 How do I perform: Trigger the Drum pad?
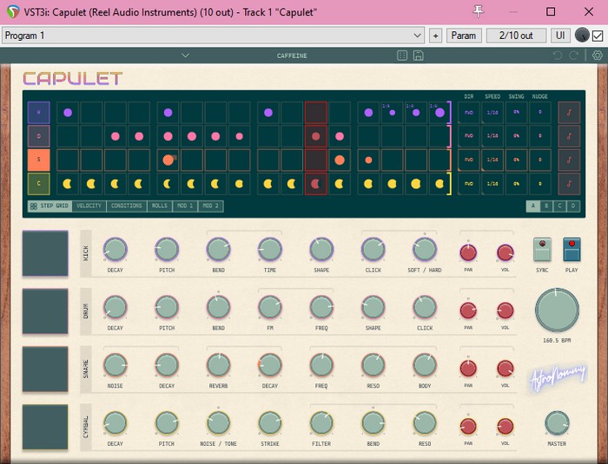pyautogui.click(x=45, y=311)
